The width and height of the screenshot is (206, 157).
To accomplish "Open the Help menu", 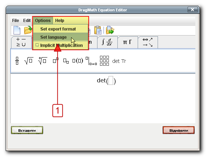I will click(60, 21).
